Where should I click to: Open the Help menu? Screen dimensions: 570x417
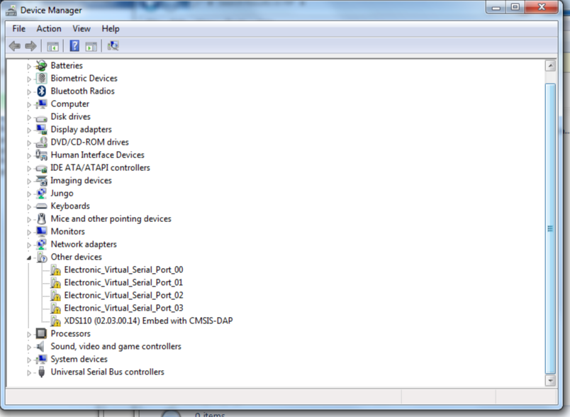coord(111,28)
